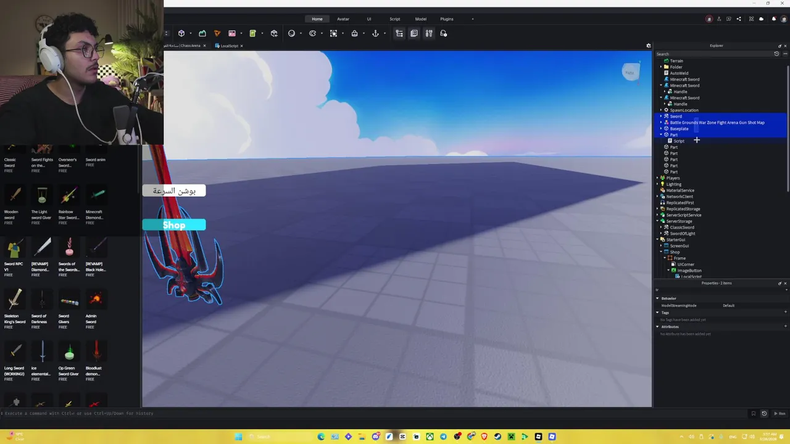Select Terrain in the Explorer
Image resolution: width=790 pixels, height=444 pixels.
pos(676,61)
